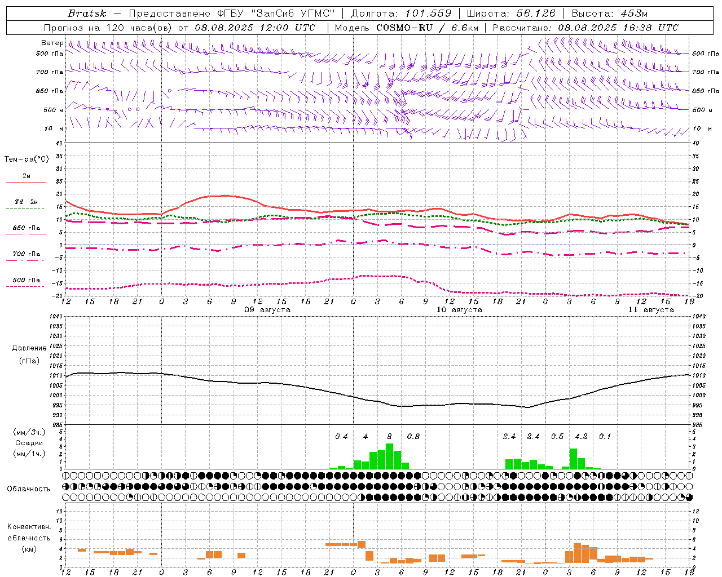The image size is (722, 577).
Task: Click the Широта: 56.126 value
Action: tap(511, 14)
